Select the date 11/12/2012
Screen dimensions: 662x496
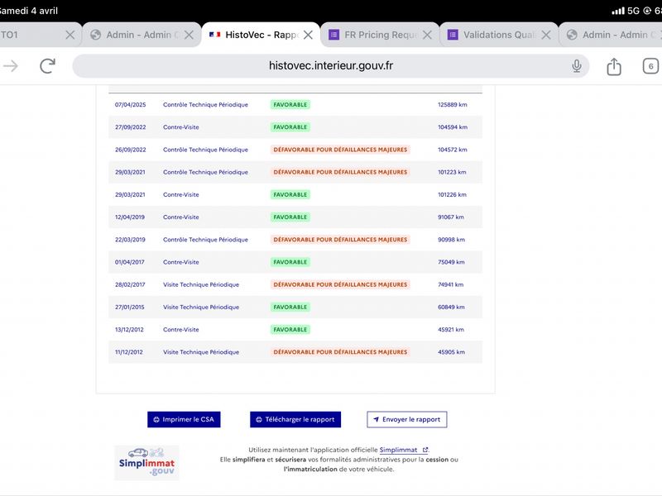pyautogui.click(x=129, y=352)
